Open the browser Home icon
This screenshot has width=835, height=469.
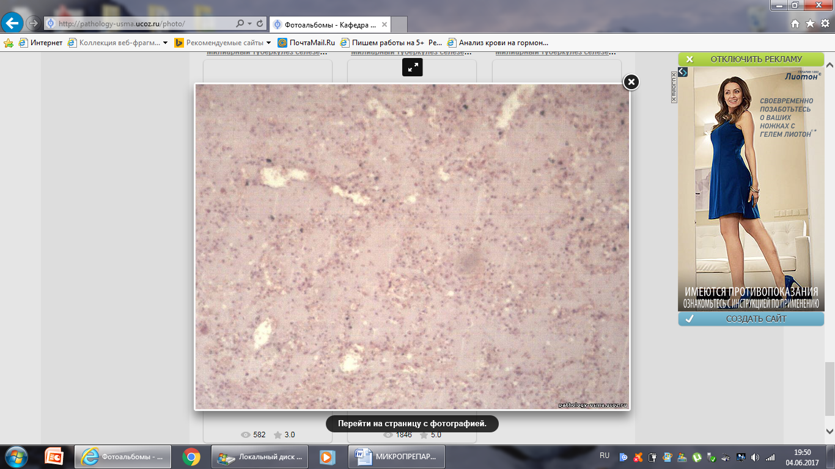tap(795, 24)
